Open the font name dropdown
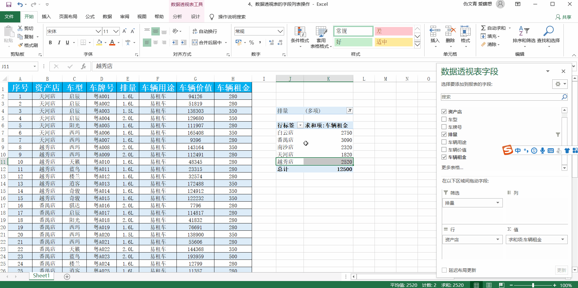 tap(98, 31)
